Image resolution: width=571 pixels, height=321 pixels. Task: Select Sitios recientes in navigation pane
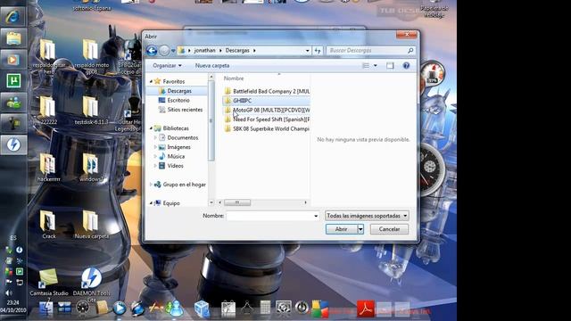(x=185, y=110)
